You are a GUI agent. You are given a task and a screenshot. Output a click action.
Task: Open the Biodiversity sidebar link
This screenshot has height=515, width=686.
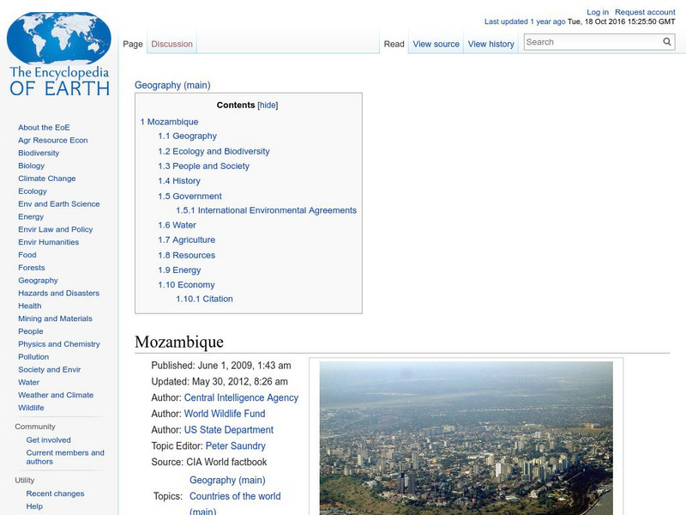(39, 153)
